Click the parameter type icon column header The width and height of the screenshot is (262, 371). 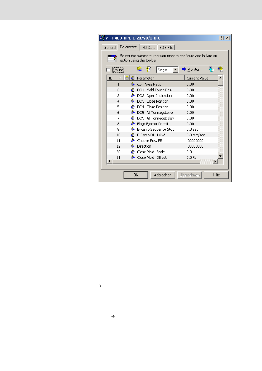click(x=133, y=78)
